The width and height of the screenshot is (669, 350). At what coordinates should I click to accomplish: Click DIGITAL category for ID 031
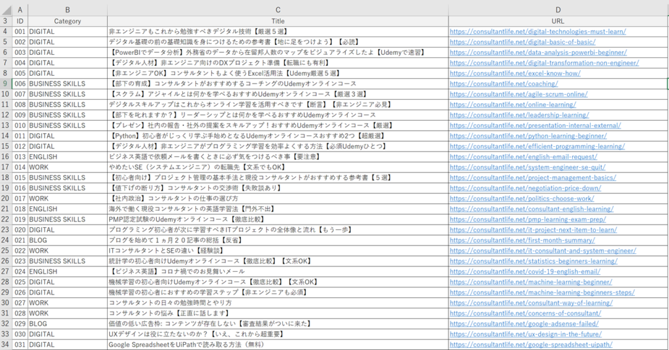click(67, 345)
